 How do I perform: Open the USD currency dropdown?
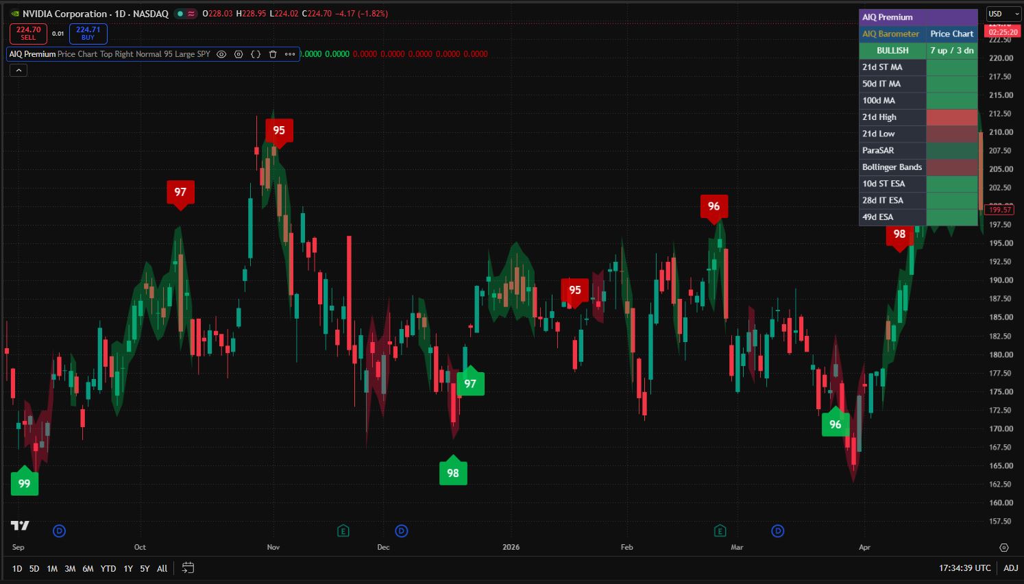coord(1003,14)
